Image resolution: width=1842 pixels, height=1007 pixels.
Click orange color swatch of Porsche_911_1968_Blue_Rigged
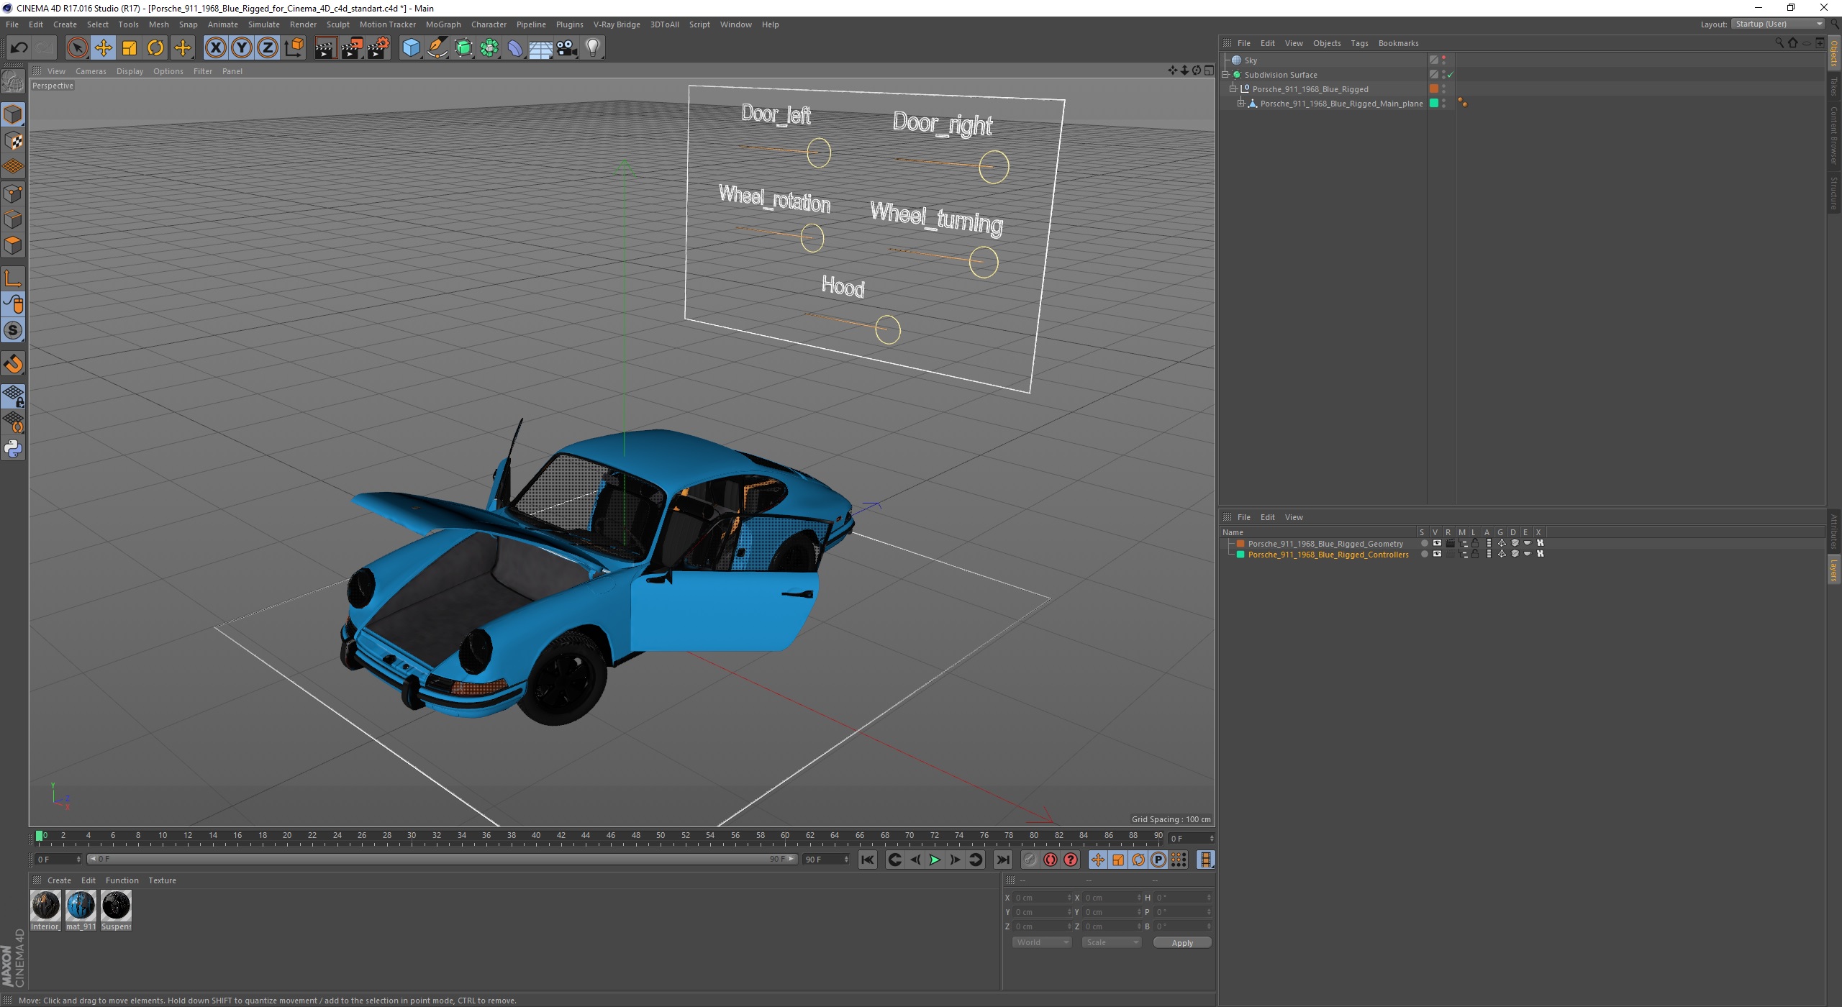point(1433,89)
